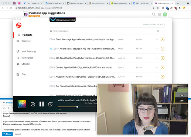Open episode E548 Great iMessage Apps title

tap(85, 39)
